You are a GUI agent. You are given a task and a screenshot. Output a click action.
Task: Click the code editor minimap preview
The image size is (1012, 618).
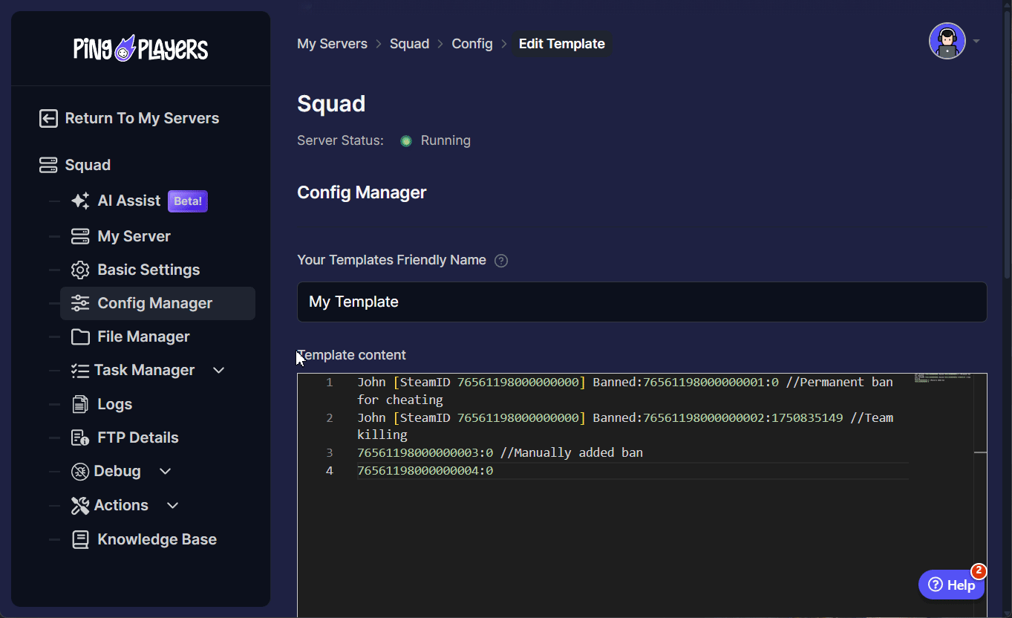(x=943, y=377)
